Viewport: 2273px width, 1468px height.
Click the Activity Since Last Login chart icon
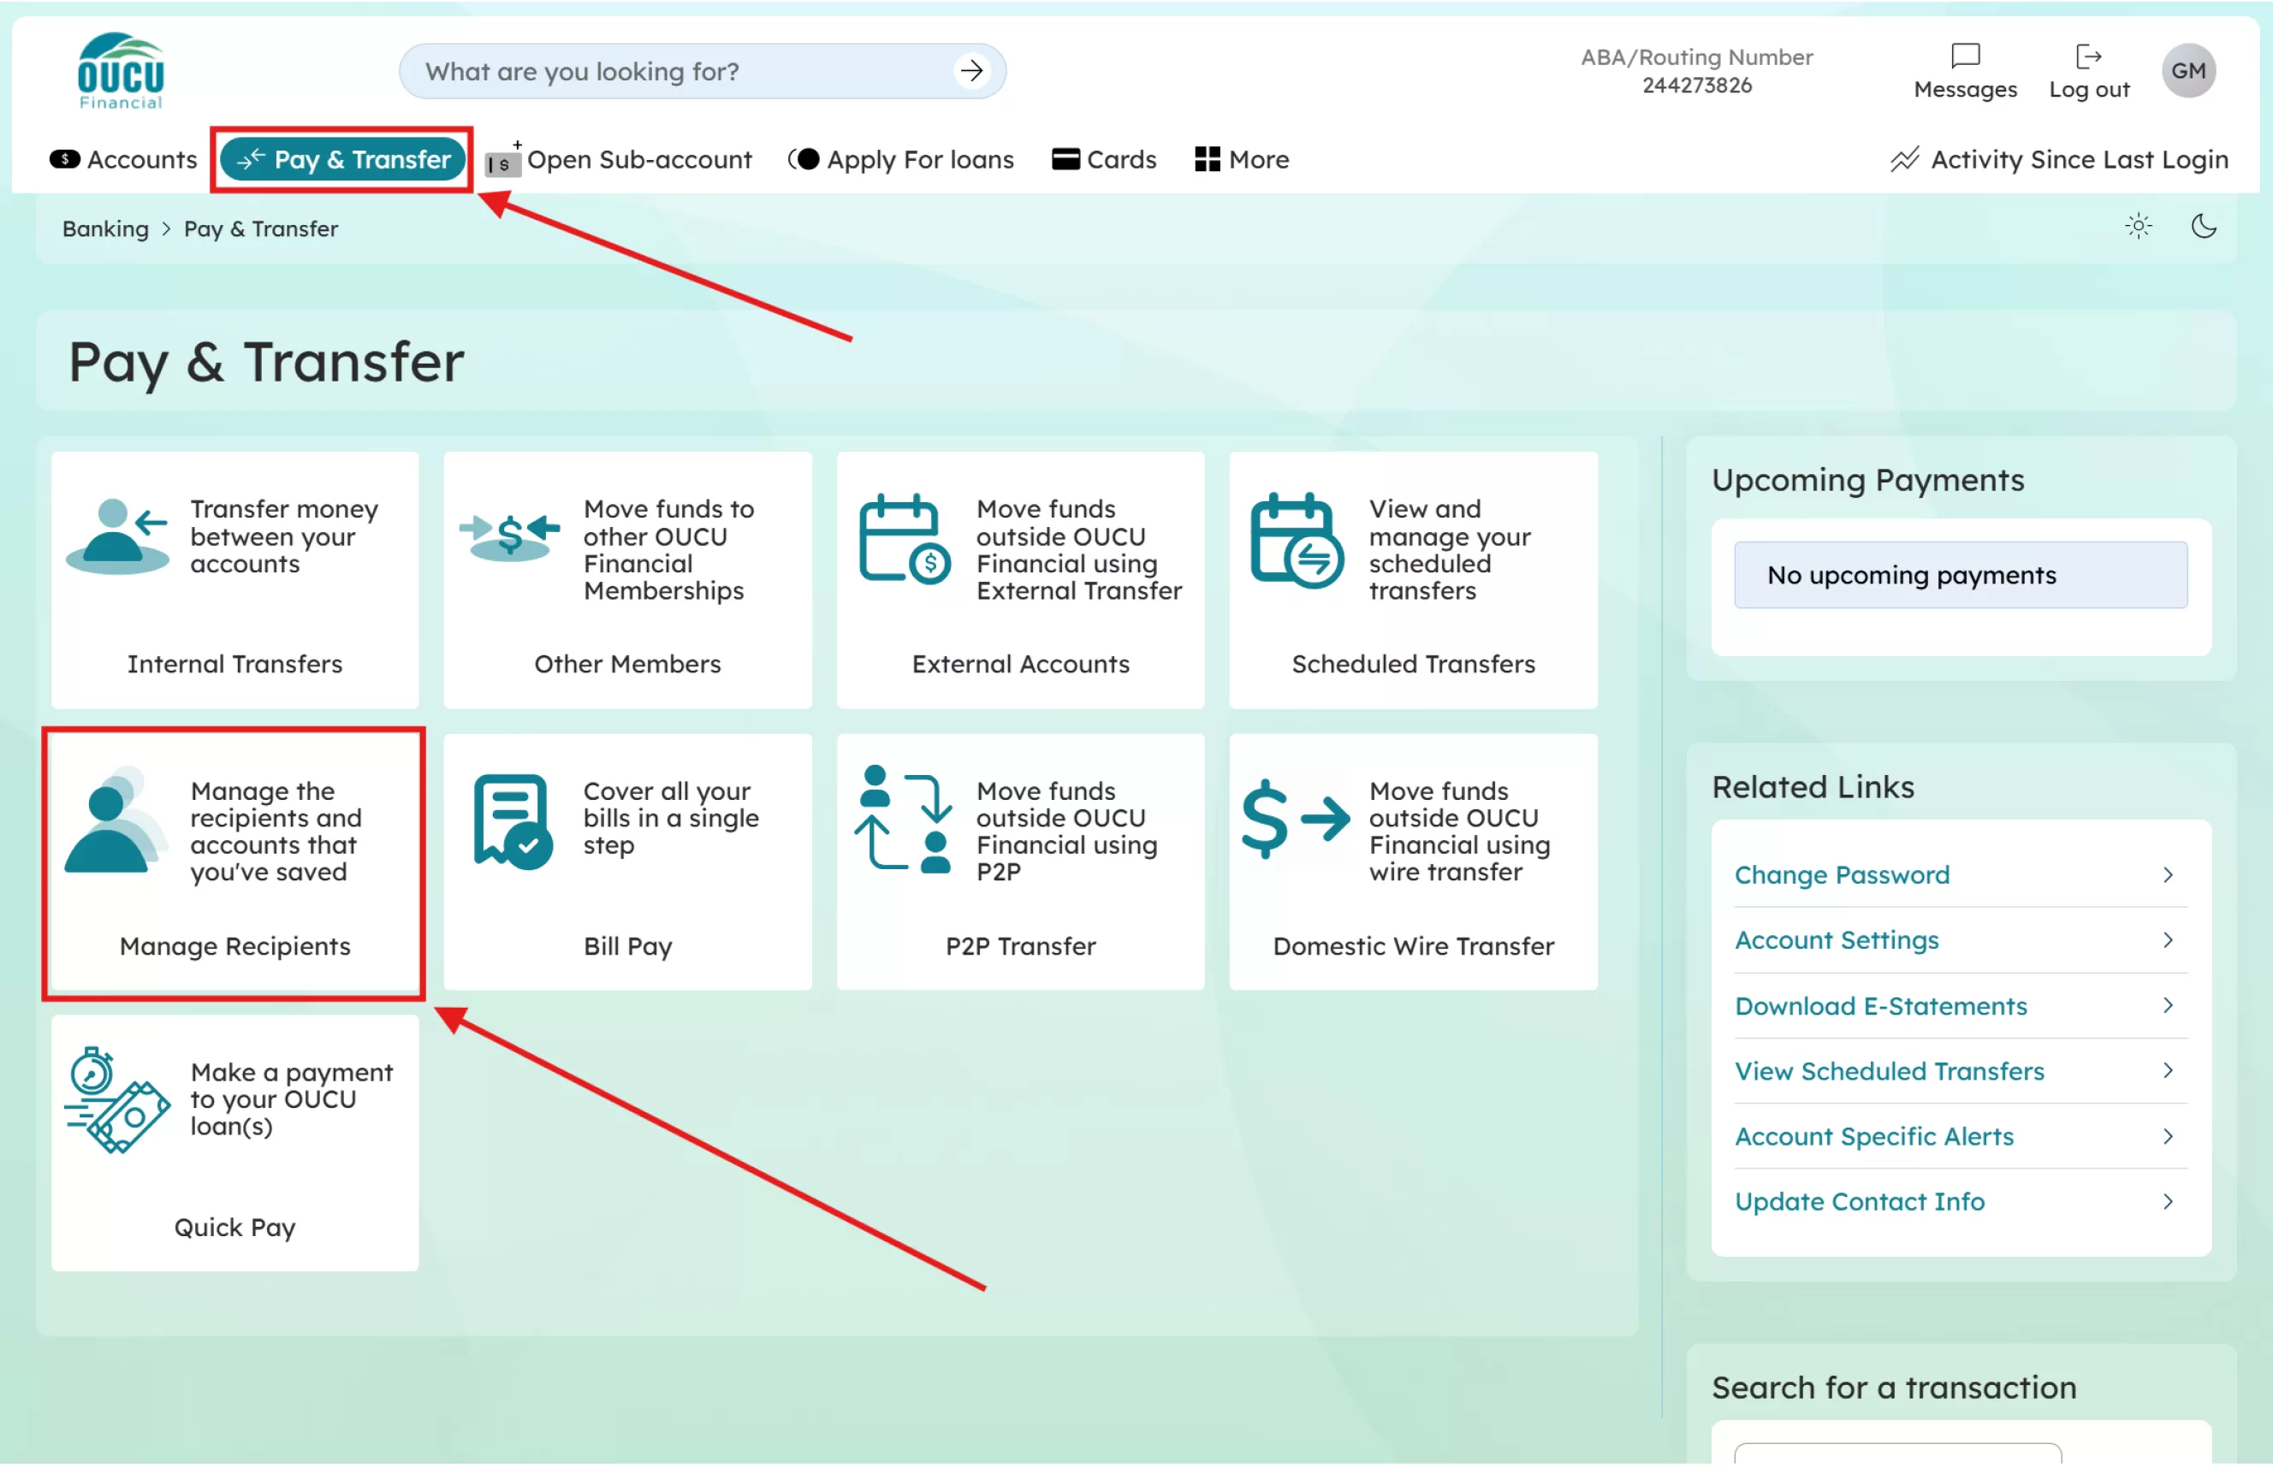1904,159
